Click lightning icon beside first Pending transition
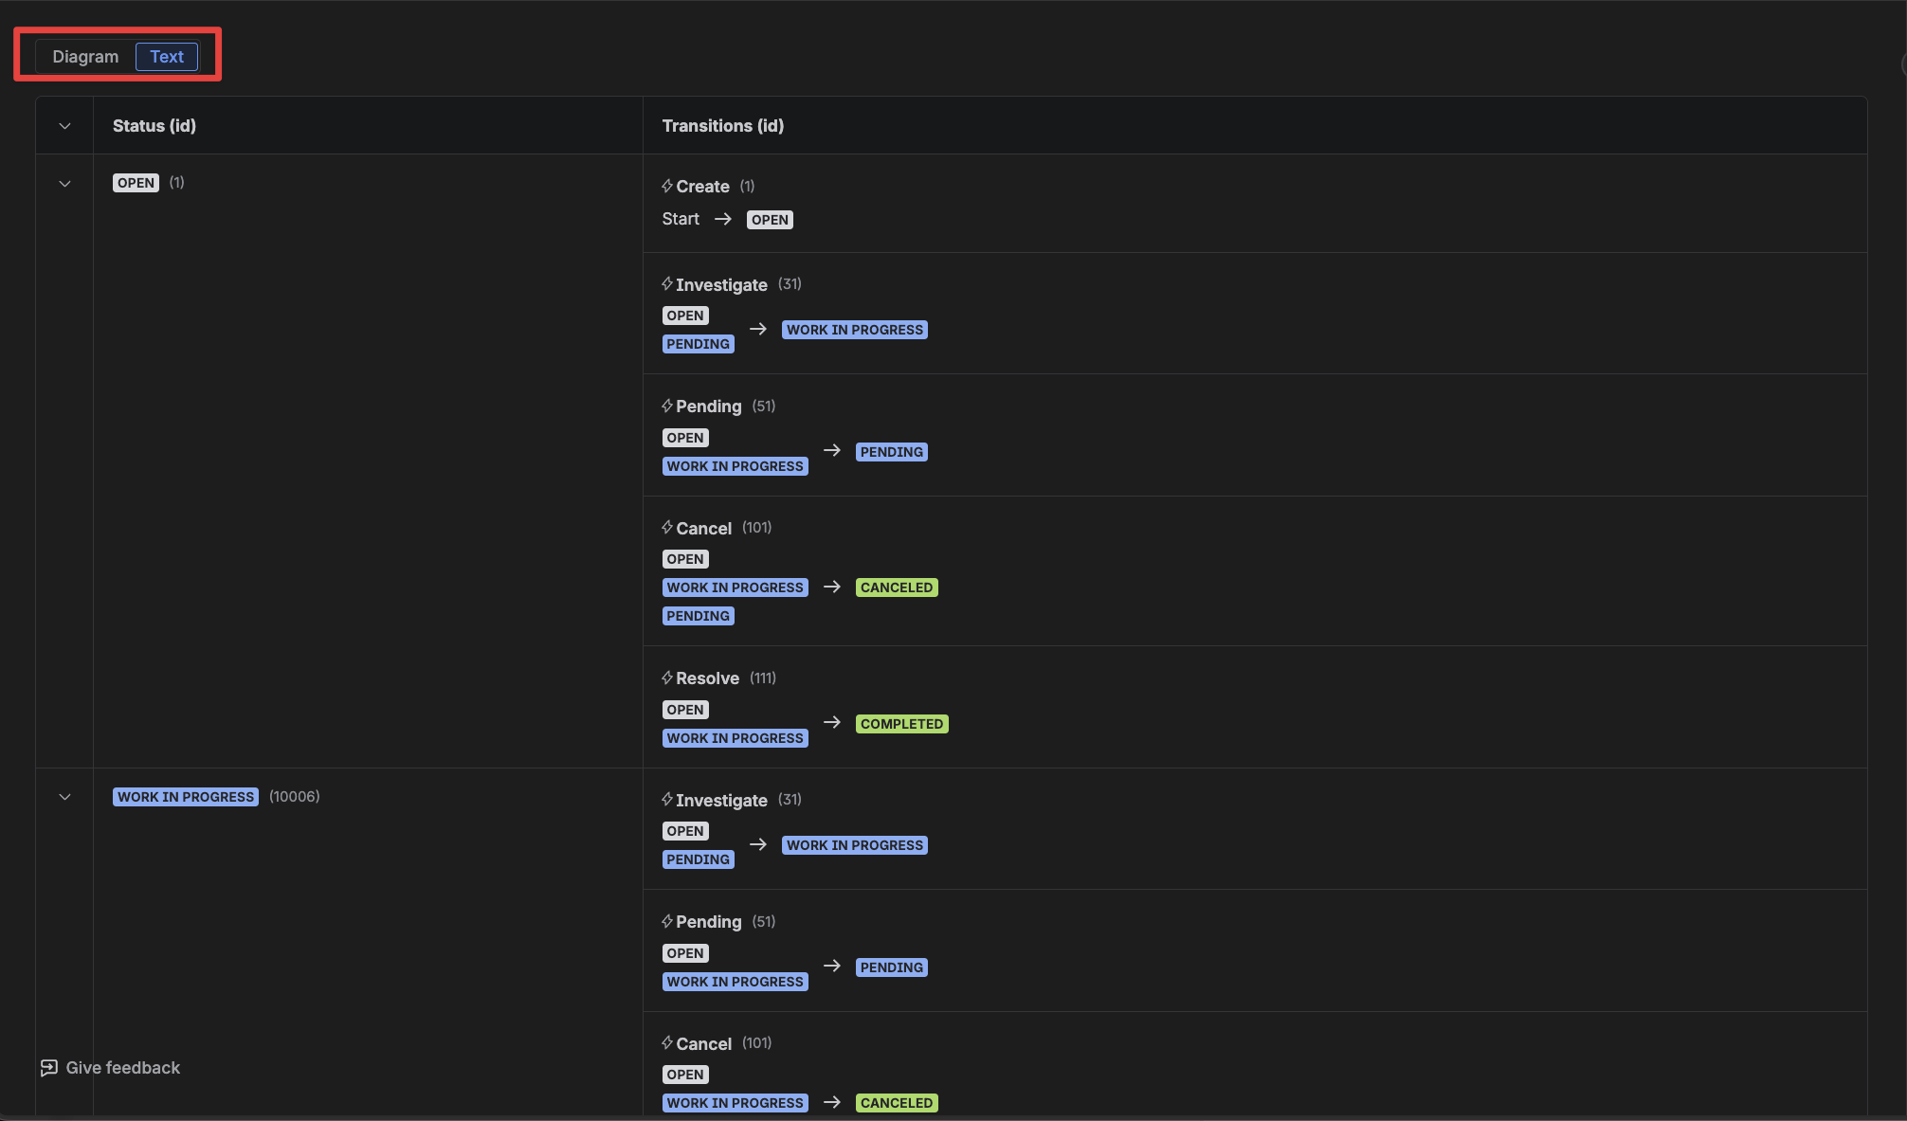The width and height of the screenshot is (1907, 1121). [667, 407]
